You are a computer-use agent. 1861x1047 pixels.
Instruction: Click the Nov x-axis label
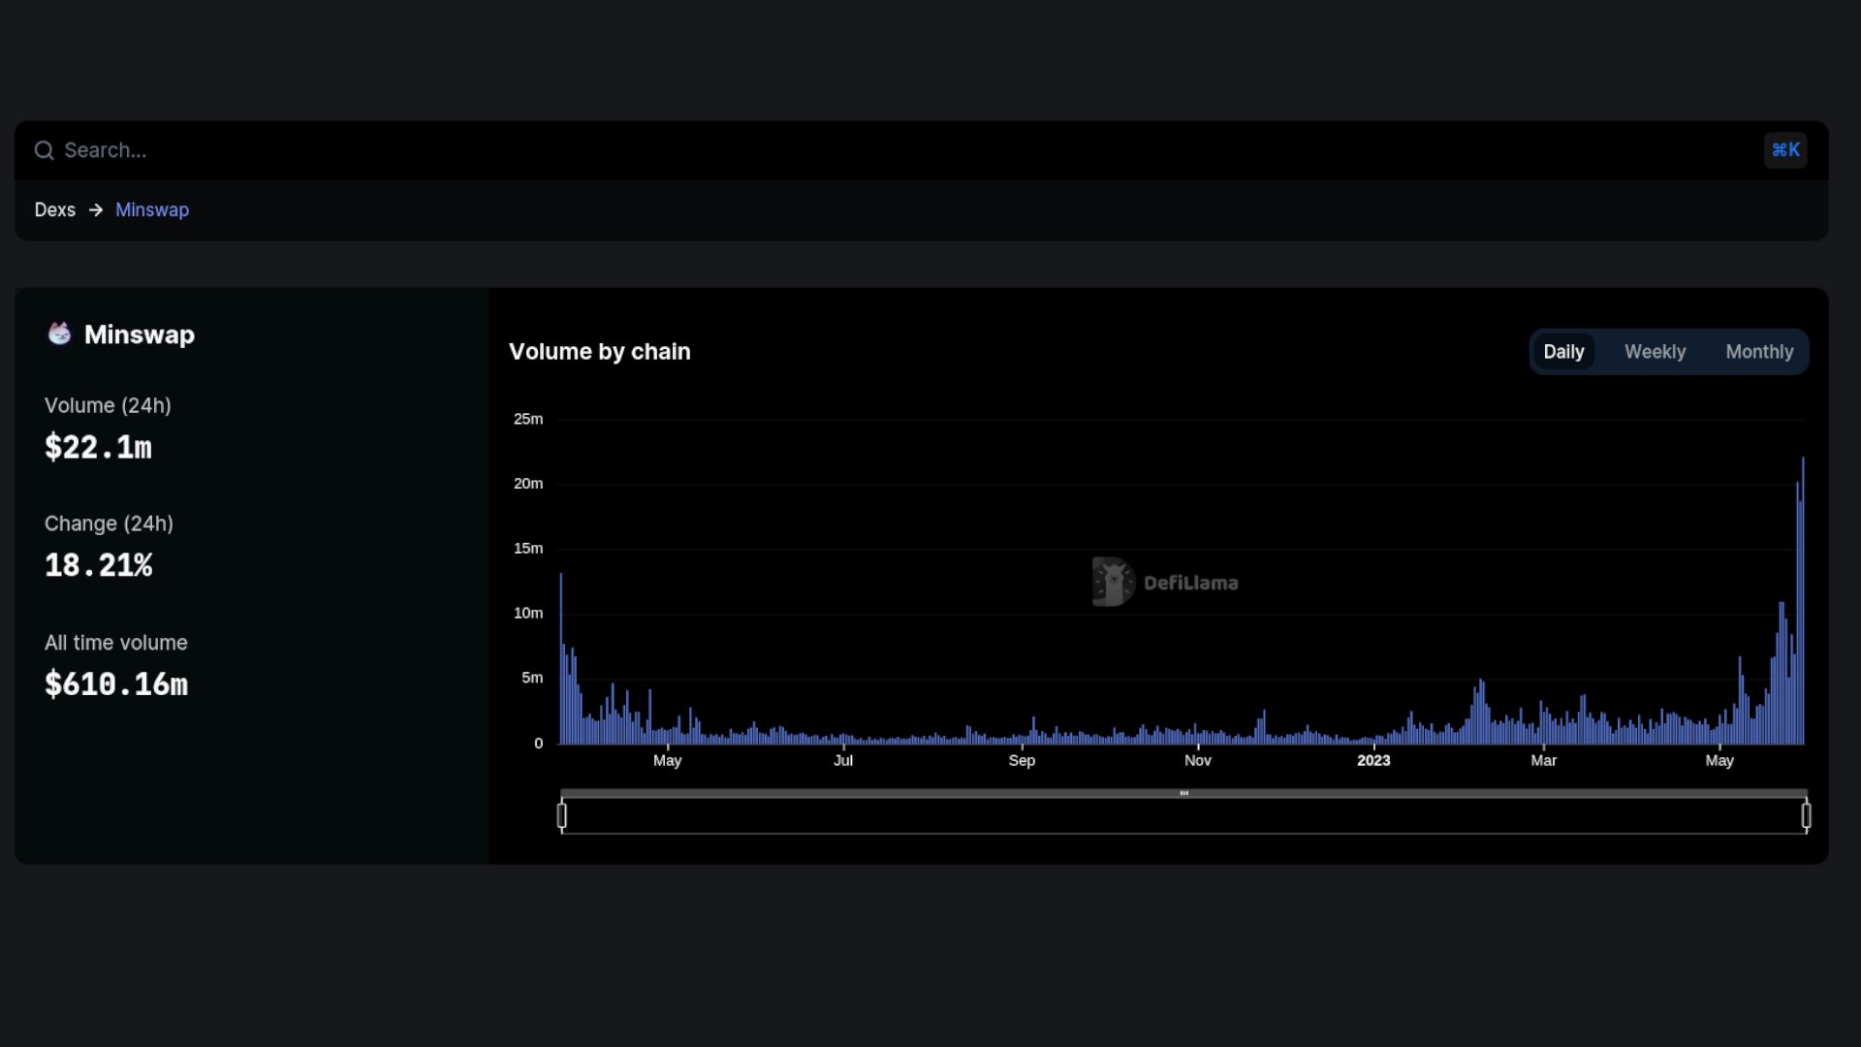point(1198,761)
